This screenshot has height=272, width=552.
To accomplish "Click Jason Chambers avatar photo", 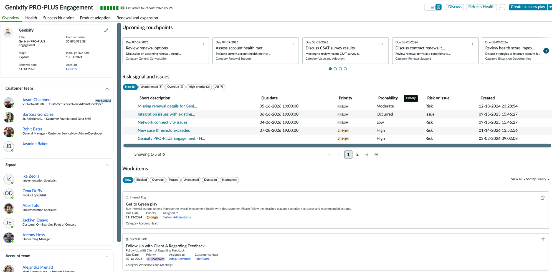I will pyautogui.click(x=9, y=102).
